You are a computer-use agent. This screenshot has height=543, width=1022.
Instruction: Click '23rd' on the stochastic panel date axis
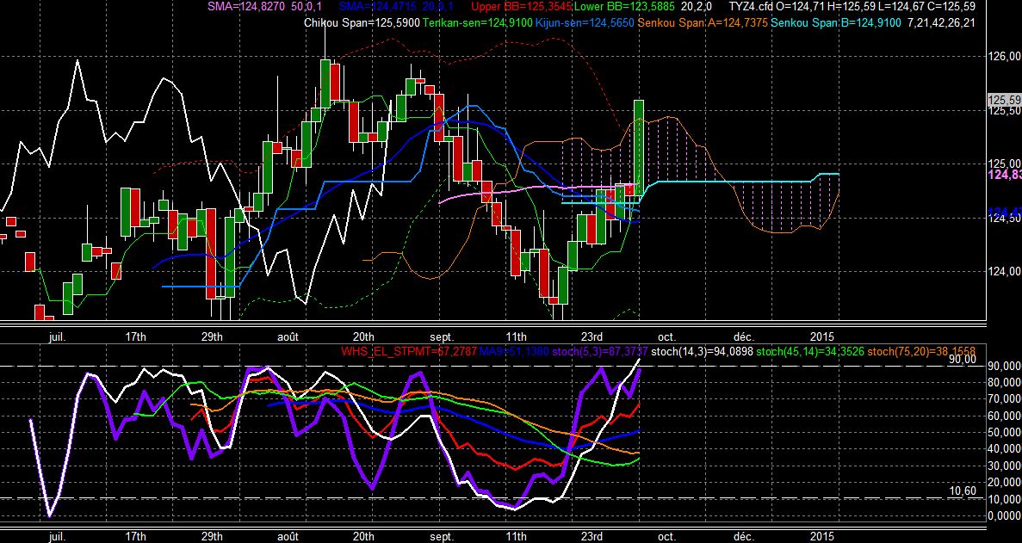592,536
